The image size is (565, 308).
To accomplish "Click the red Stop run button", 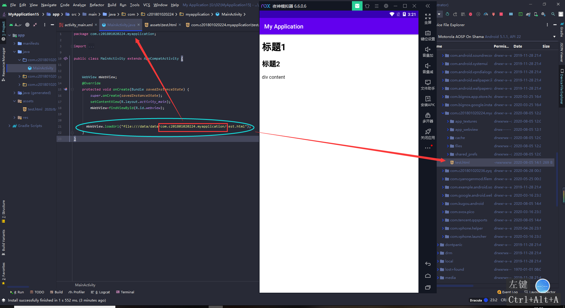I will pos(501,14).
